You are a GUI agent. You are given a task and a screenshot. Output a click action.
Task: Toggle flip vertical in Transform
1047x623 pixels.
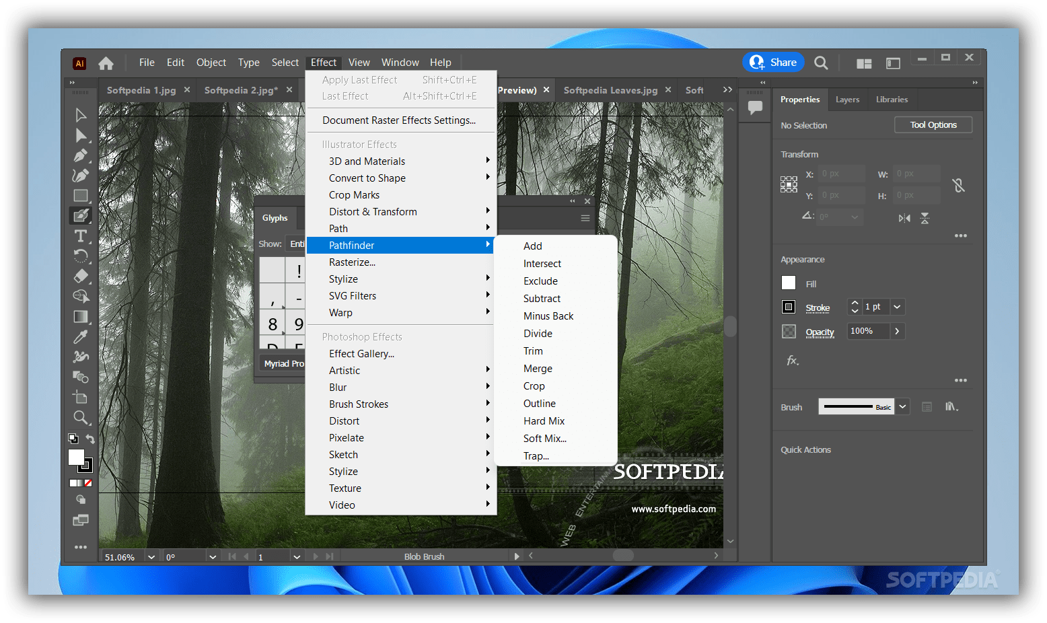coord(925,218)
